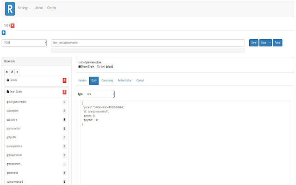Collapse the Smart Chain bookmark folder

[16, 92]
